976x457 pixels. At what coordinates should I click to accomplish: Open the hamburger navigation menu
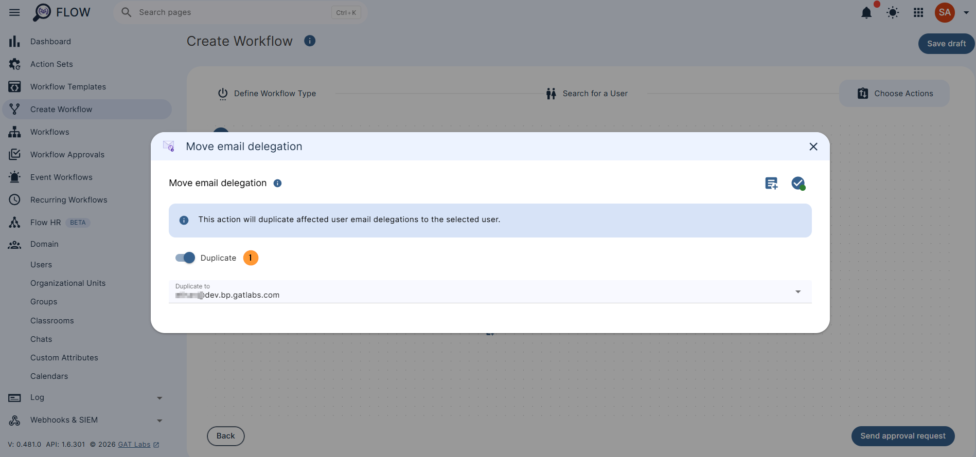click(14, 12)
